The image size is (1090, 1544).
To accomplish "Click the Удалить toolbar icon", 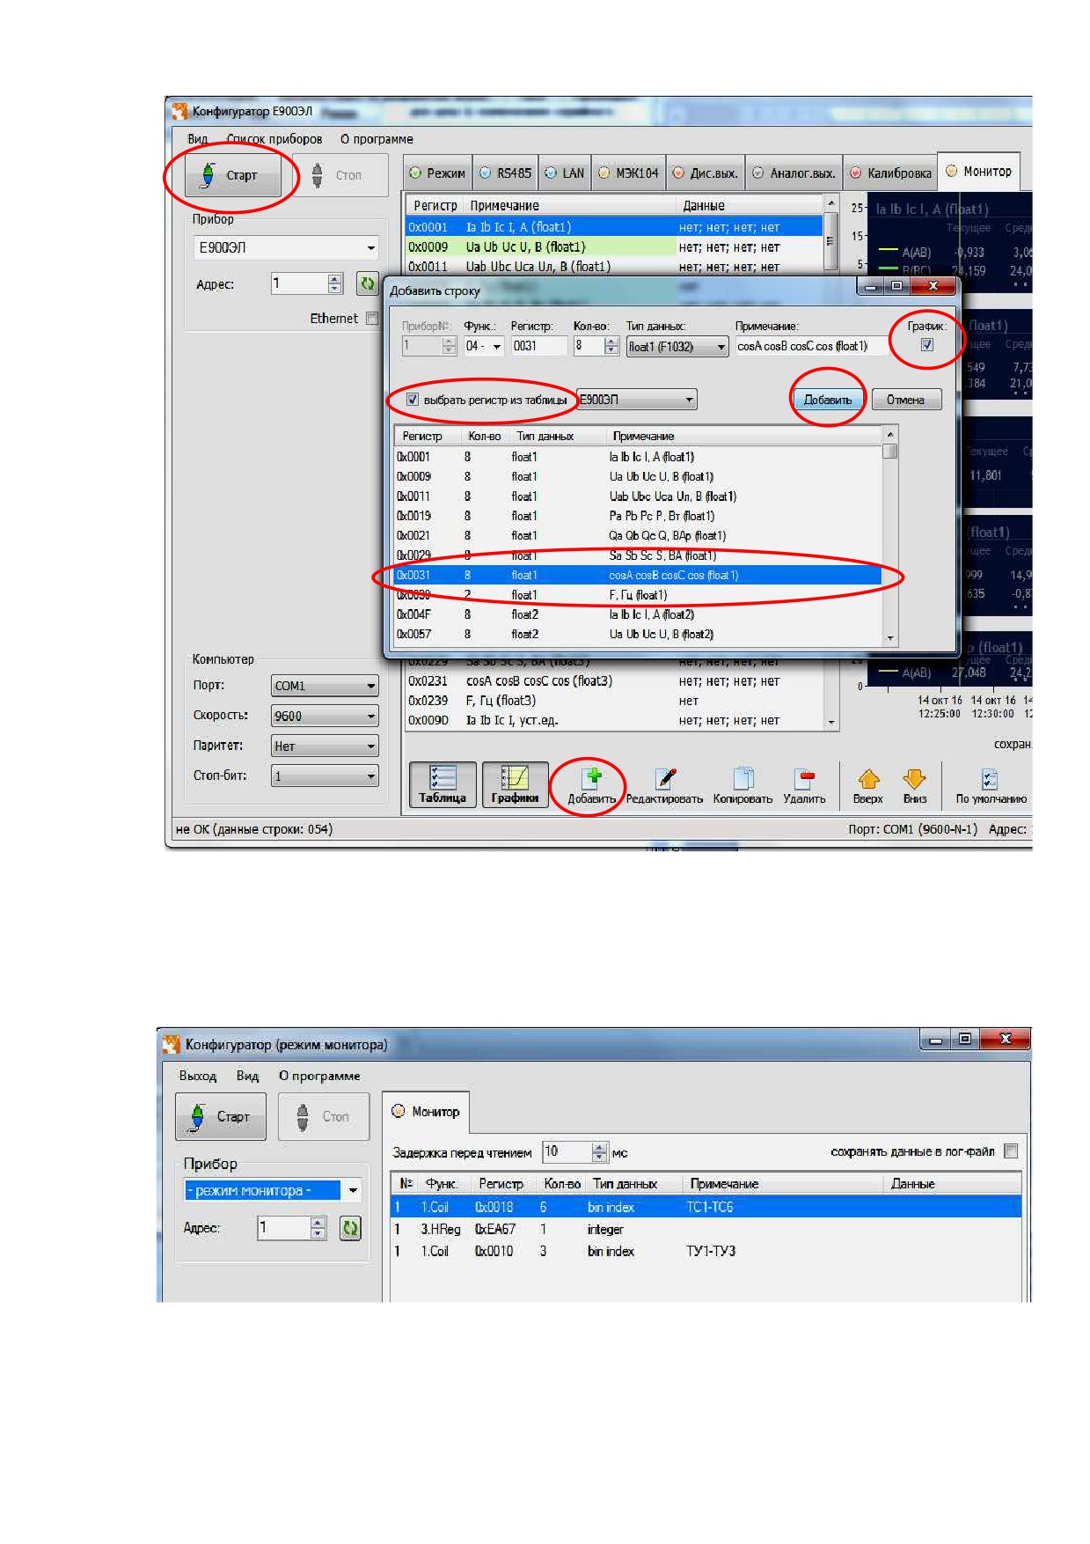I will [804, 785].
